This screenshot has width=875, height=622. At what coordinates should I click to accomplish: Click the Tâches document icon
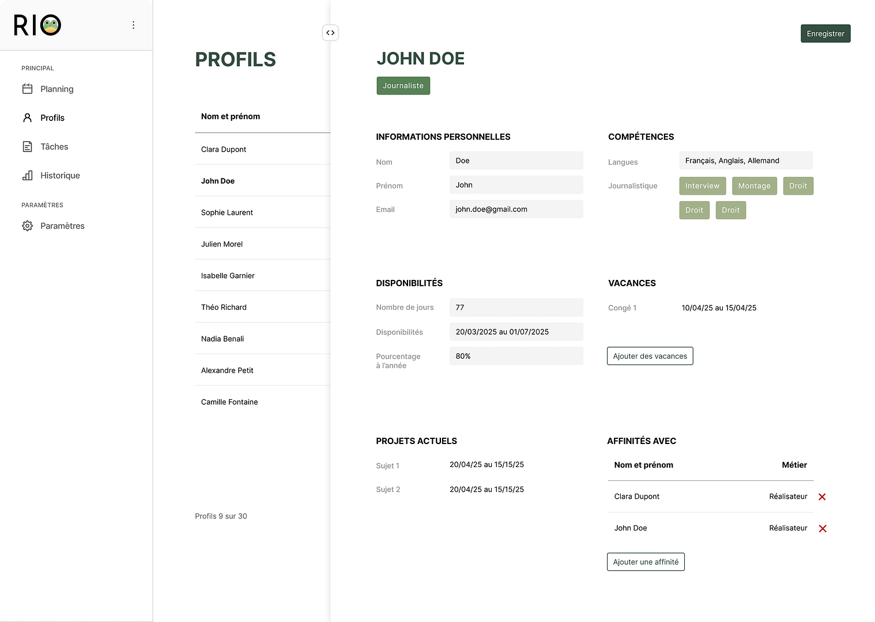pos(27,146)
